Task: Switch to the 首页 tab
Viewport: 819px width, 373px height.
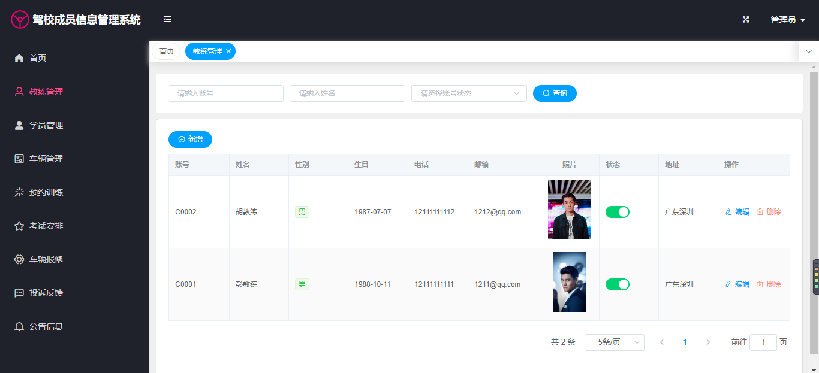Action: click(166, 51)
